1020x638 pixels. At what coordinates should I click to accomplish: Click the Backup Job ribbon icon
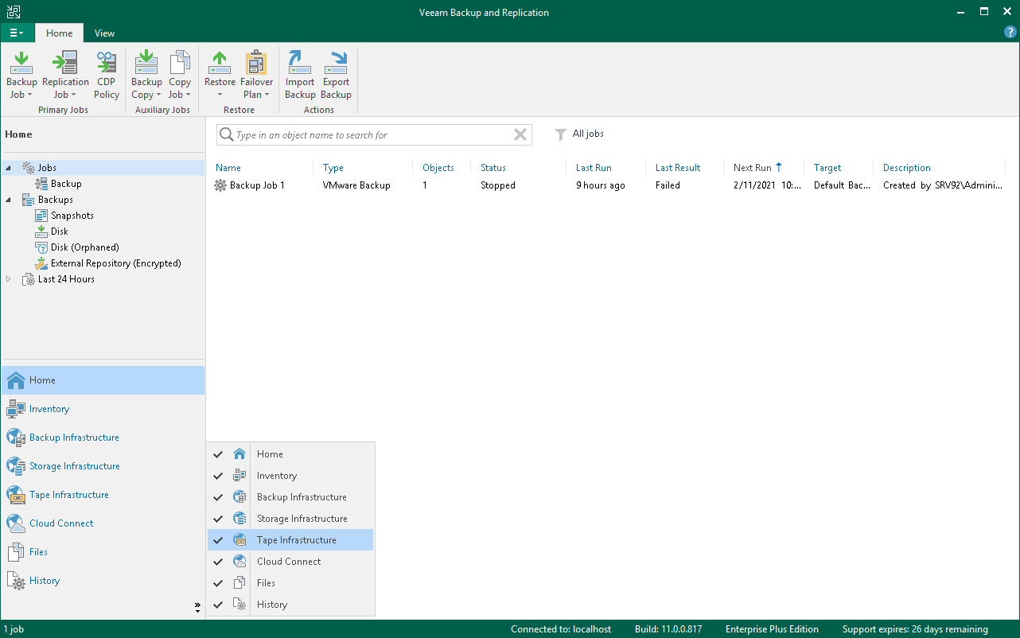(x=21, y=75)
